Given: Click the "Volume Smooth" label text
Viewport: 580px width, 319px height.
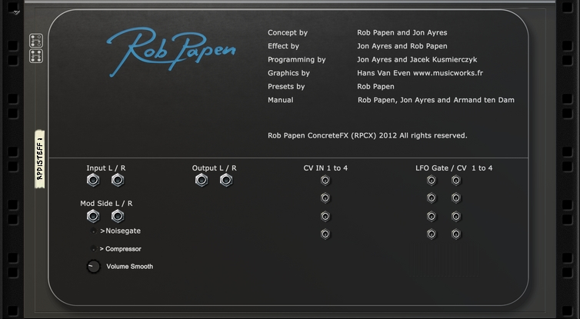Looking at the screenshot, I should coord(129,266).
